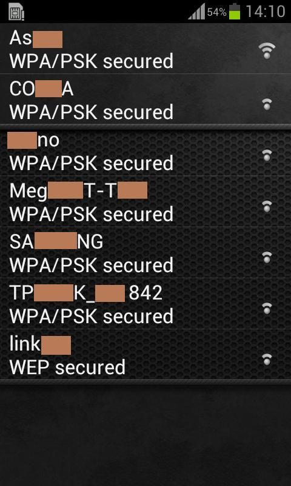Tap the cellular signal bars icon

tap(196, 12)
